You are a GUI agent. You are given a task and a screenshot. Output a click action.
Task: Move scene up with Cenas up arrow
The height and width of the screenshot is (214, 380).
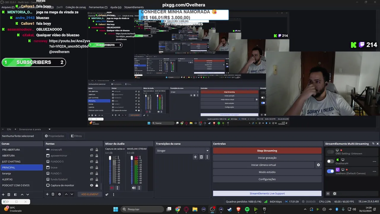pos(22,194)
